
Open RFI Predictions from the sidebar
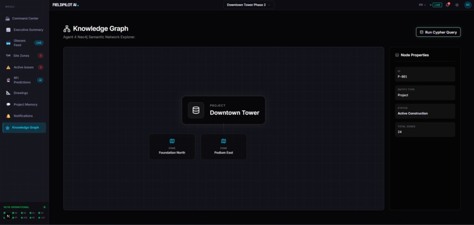tap(24, 80)
